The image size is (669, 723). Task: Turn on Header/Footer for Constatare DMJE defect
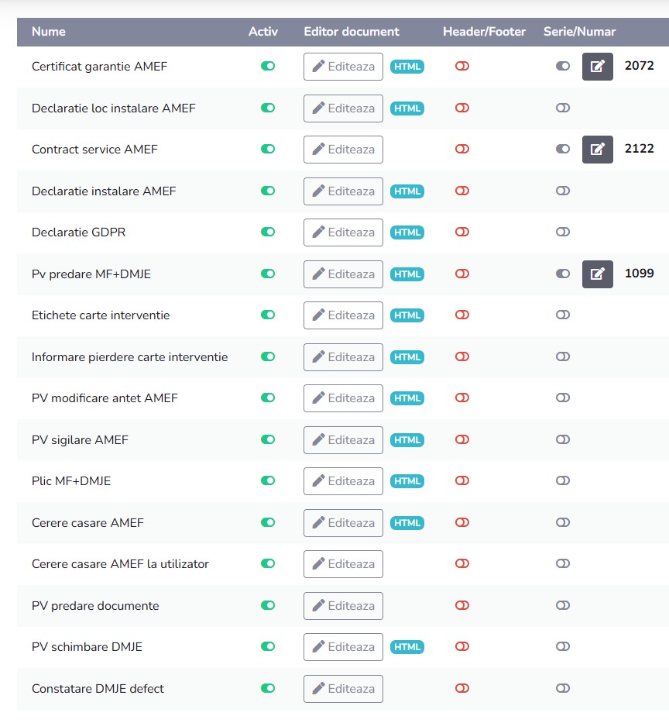pyautogui.click(x=462, y=688)
